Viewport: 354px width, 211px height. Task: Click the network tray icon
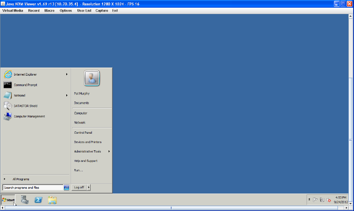322,200
